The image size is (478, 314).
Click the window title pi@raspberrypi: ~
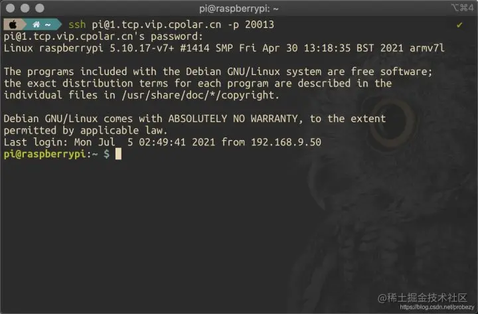(x=239, y=9)
